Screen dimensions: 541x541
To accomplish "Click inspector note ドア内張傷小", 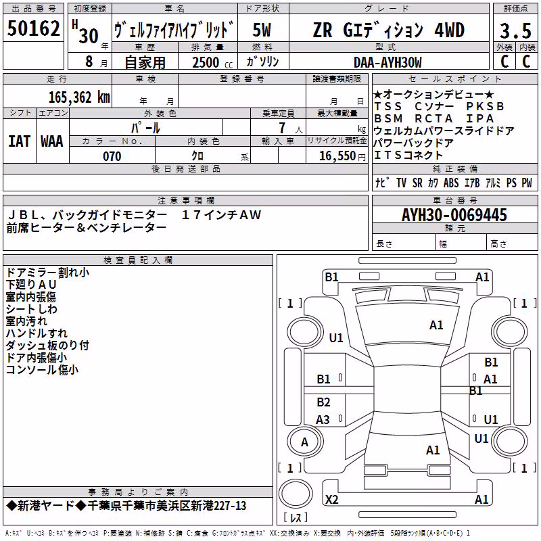I will point(37,358).
